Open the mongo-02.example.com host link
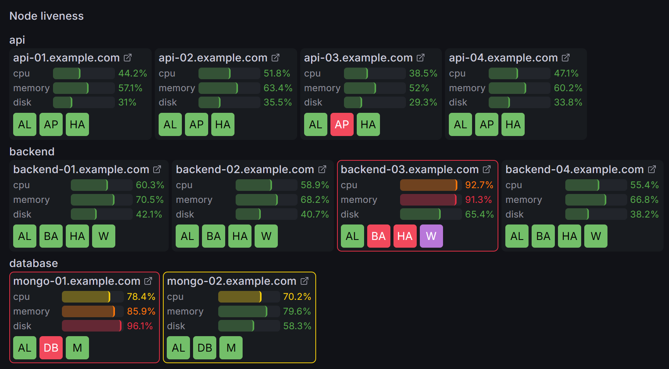This screenshot has width=669, height=369. 232,281
